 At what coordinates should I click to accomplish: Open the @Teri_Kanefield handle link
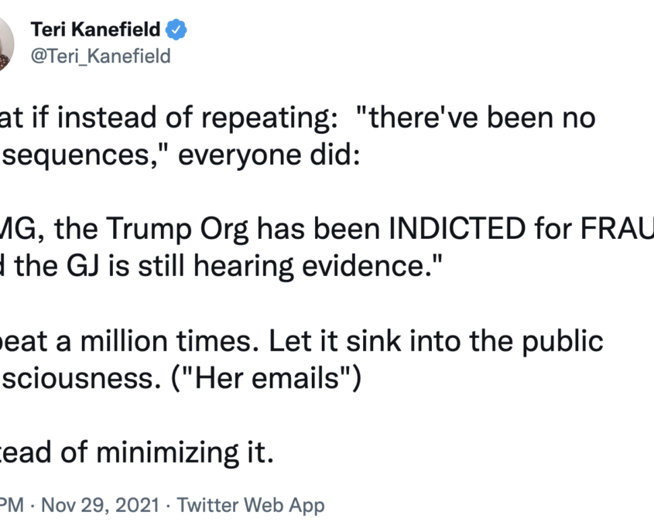pyautogui.click(x=101, y=56)
